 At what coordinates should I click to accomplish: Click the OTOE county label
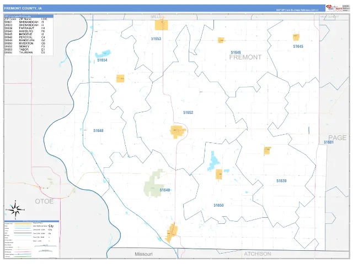click(44, 201)
